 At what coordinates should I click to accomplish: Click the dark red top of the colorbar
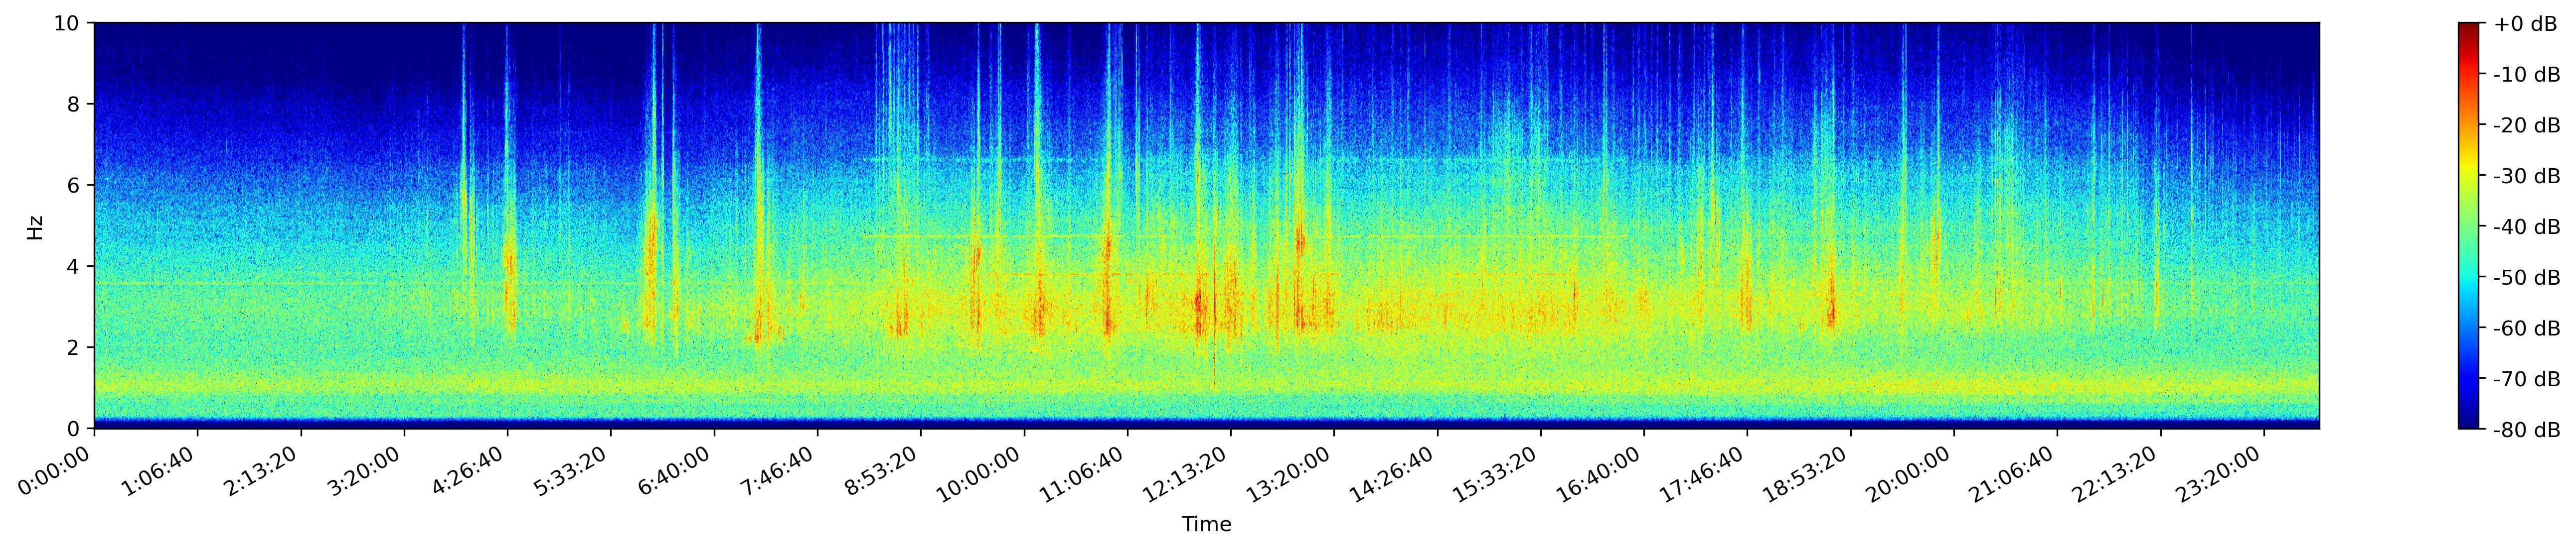point(2469,30)
